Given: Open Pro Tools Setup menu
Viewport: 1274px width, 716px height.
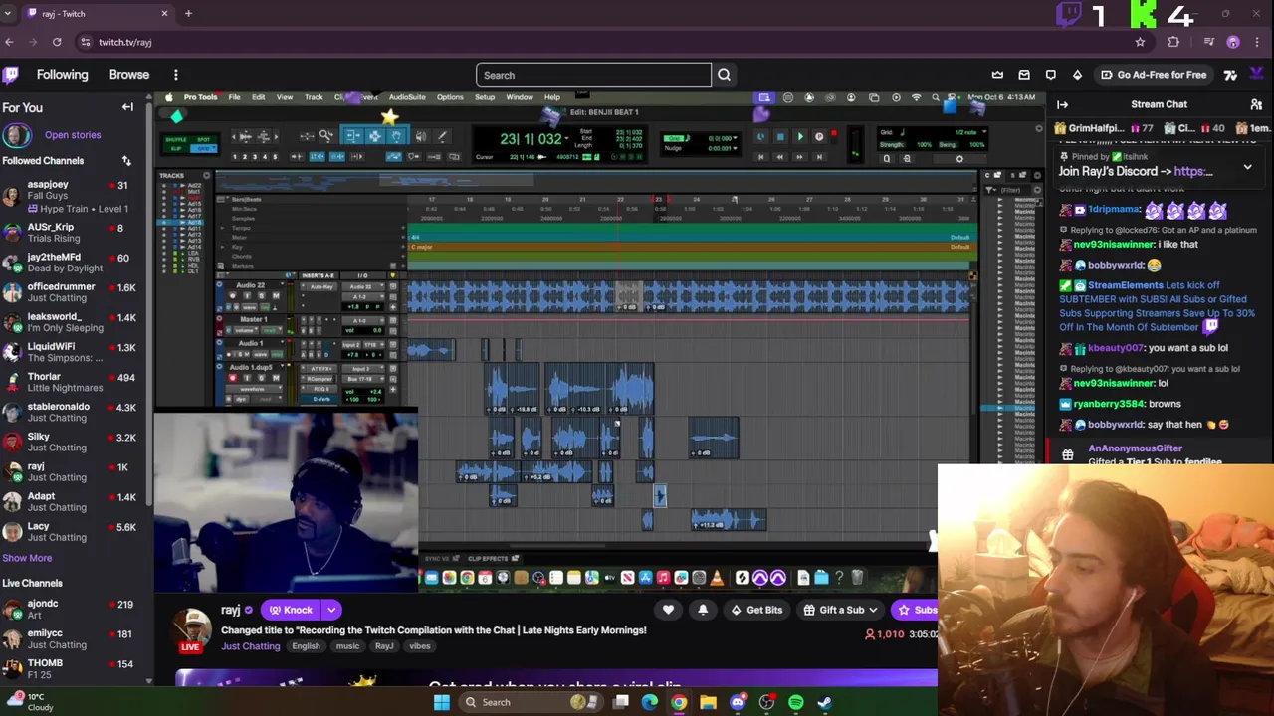Looking at the screenshot, I should 485,97.
